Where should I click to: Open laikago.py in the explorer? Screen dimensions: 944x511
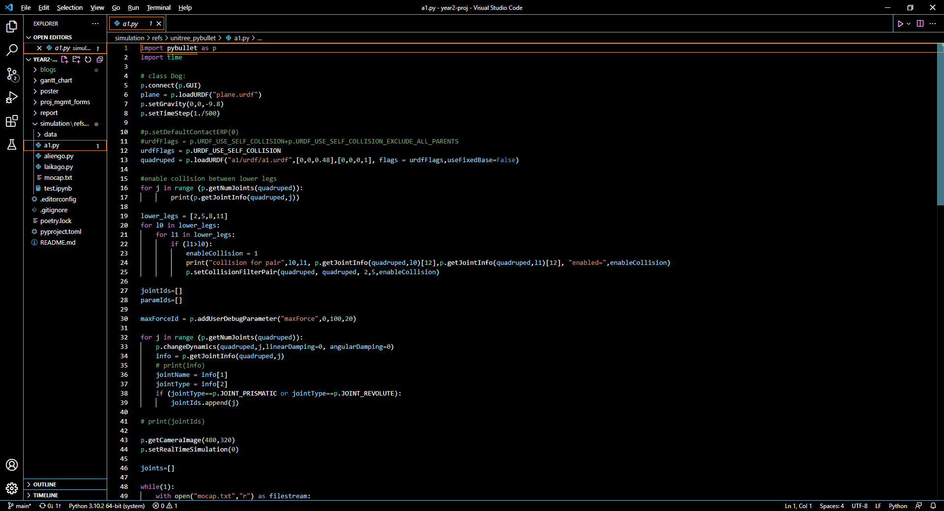coord(65,167)
